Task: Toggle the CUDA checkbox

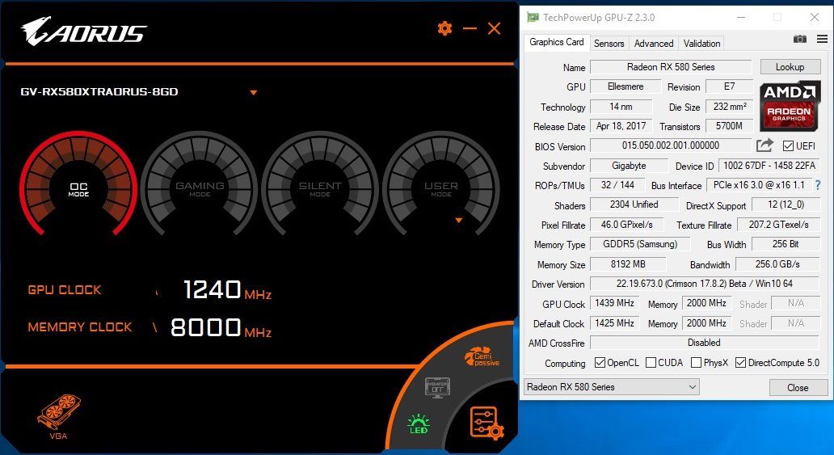Action: [x=651, y=362]
